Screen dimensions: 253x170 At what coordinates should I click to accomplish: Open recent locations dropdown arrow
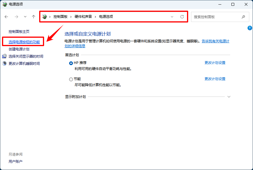tap(25, 17)
